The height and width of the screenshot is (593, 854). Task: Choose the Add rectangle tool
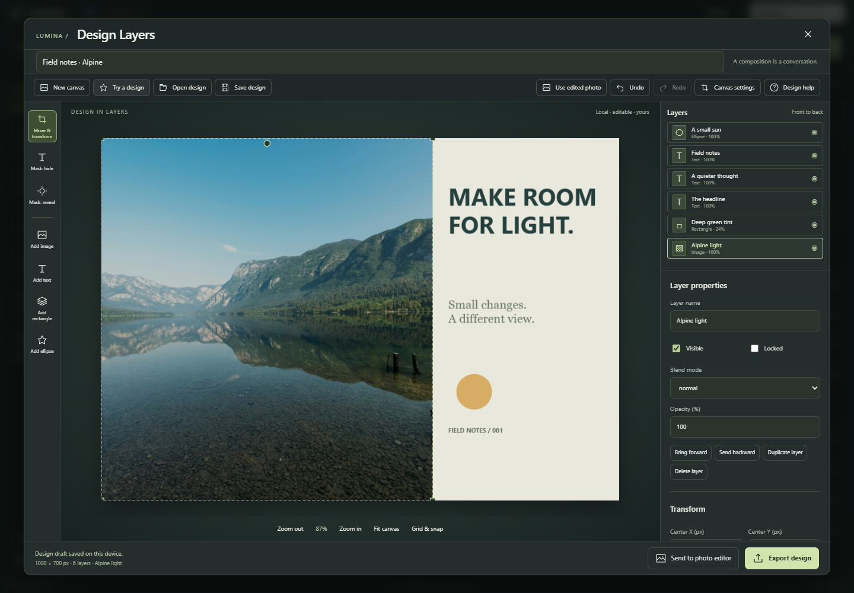[42, 308]
